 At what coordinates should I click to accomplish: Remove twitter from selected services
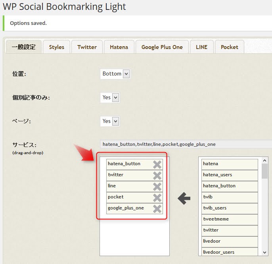pos(157,175)
